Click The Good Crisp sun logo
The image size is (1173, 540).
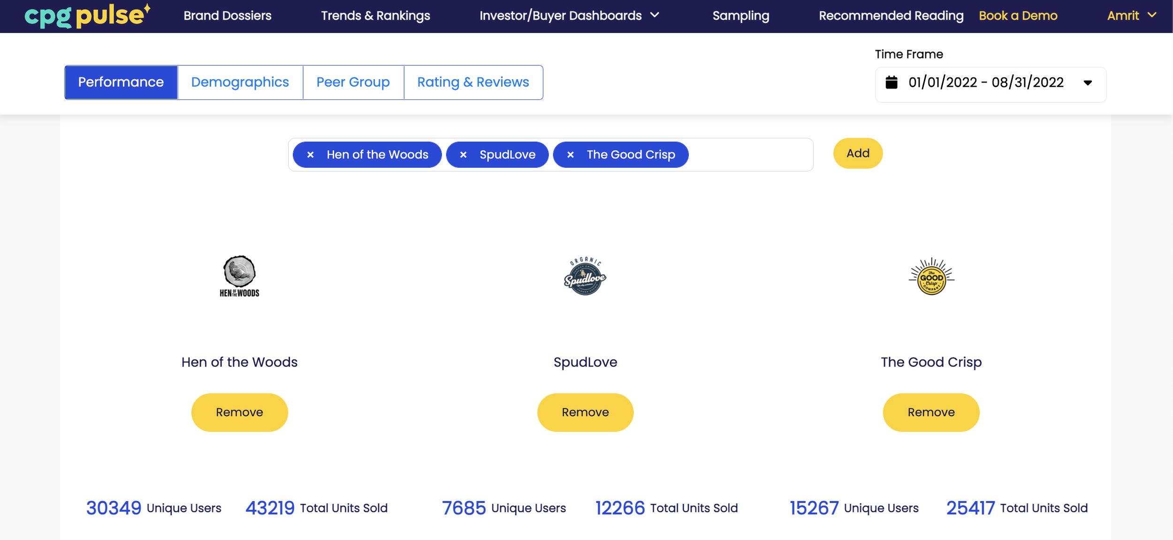[x=931, y=277]
